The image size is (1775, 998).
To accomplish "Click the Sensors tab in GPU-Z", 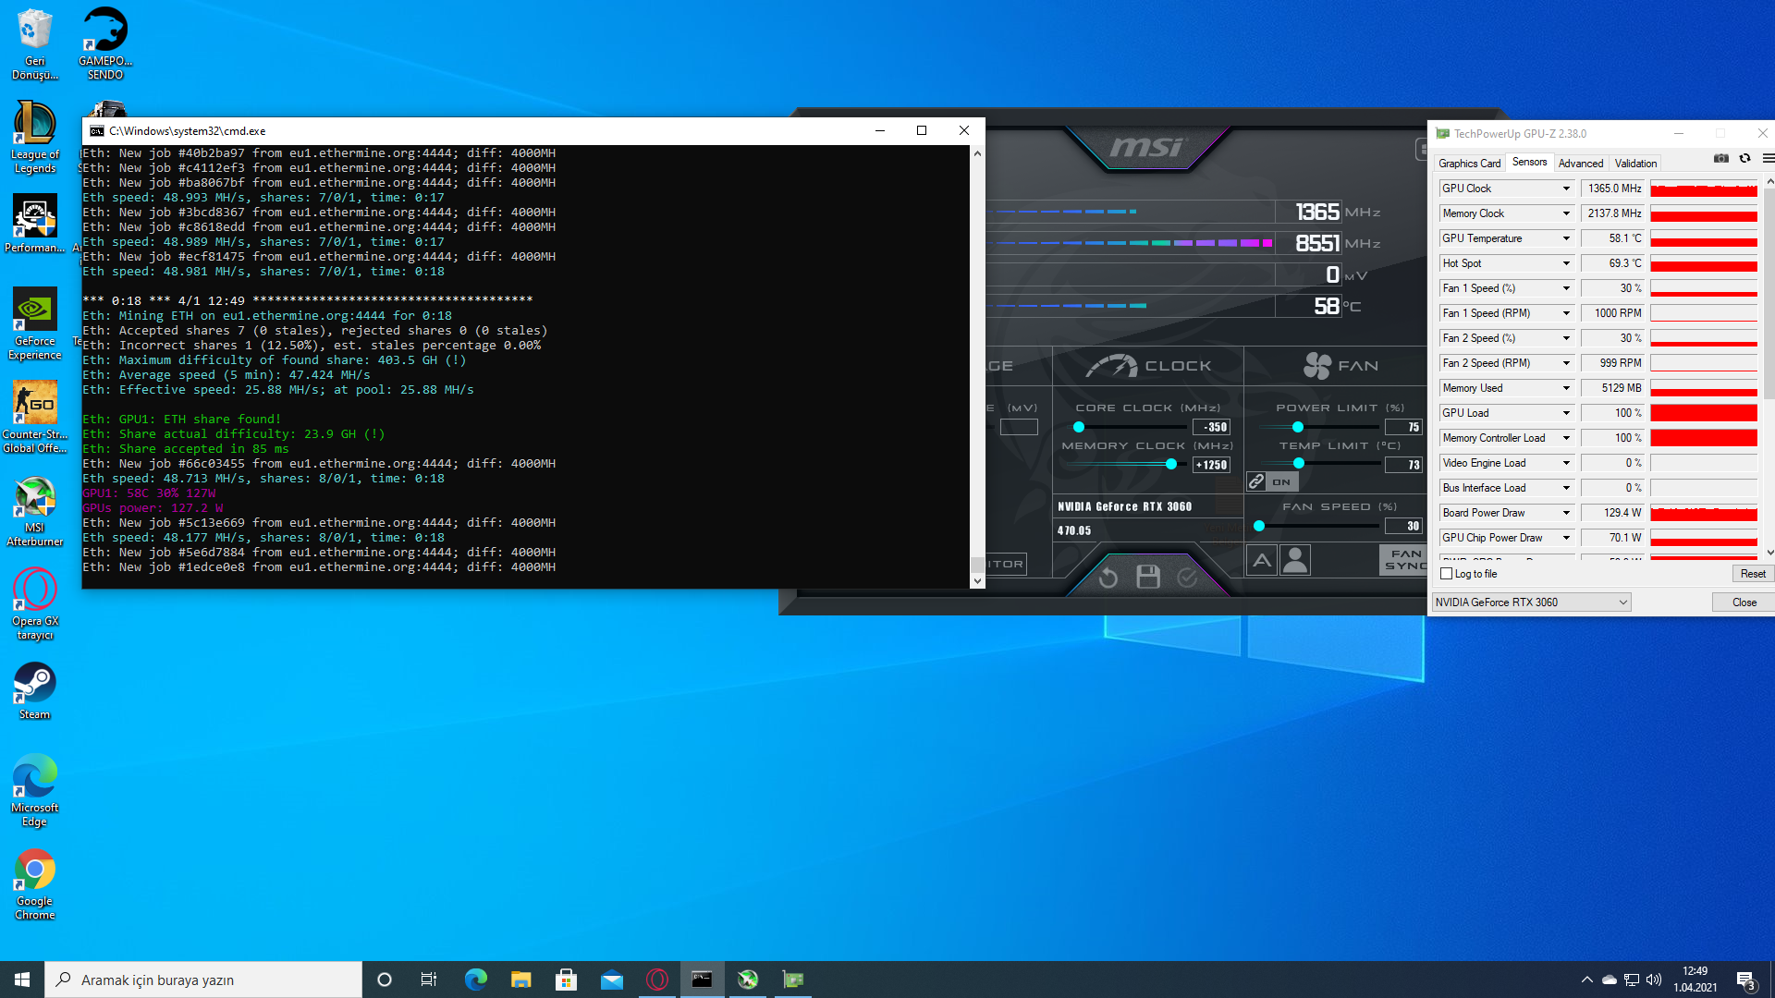I will [x=1527, y=162].
